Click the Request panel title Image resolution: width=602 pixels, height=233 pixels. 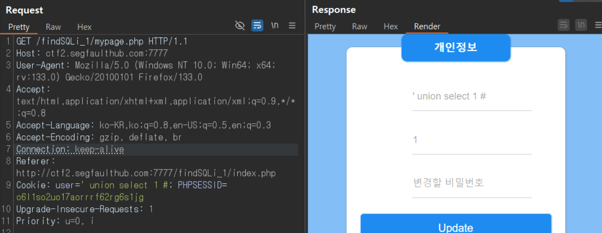(x=24, y=10)
